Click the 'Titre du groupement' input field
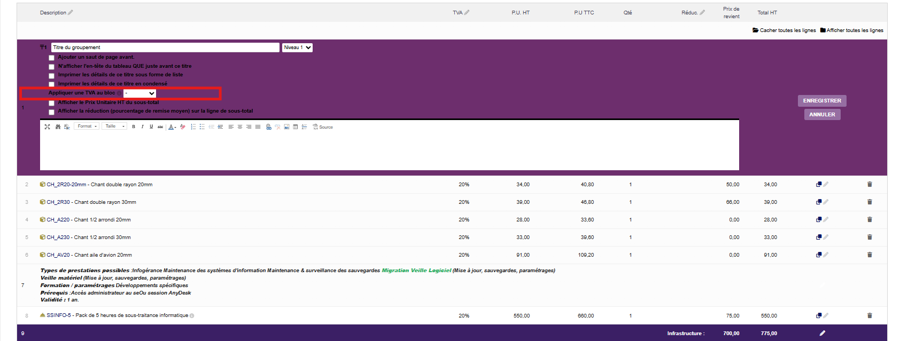This screenshot has height=341, width=900. point(165,47)
